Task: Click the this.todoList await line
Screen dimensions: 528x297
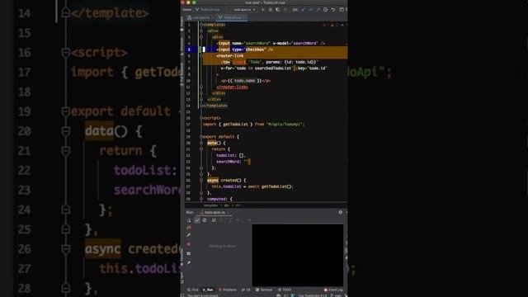Action: [x=252, y=186]
